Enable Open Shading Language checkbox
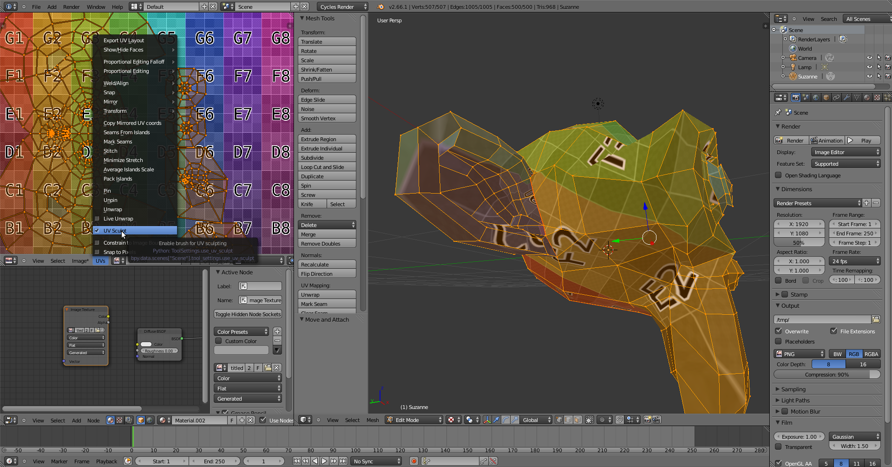The height and width of the screenshot is (467, 892). 778,175
